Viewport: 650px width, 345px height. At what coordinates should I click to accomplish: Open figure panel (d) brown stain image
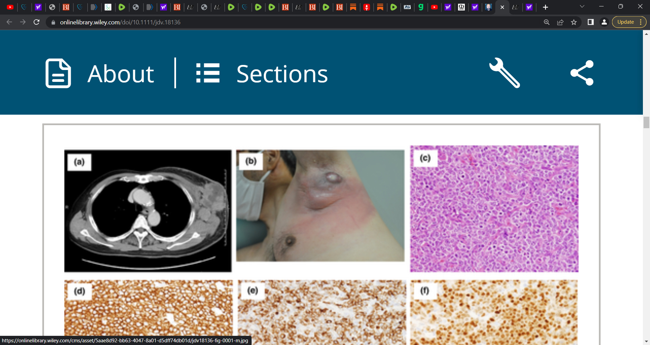point(149,312)
